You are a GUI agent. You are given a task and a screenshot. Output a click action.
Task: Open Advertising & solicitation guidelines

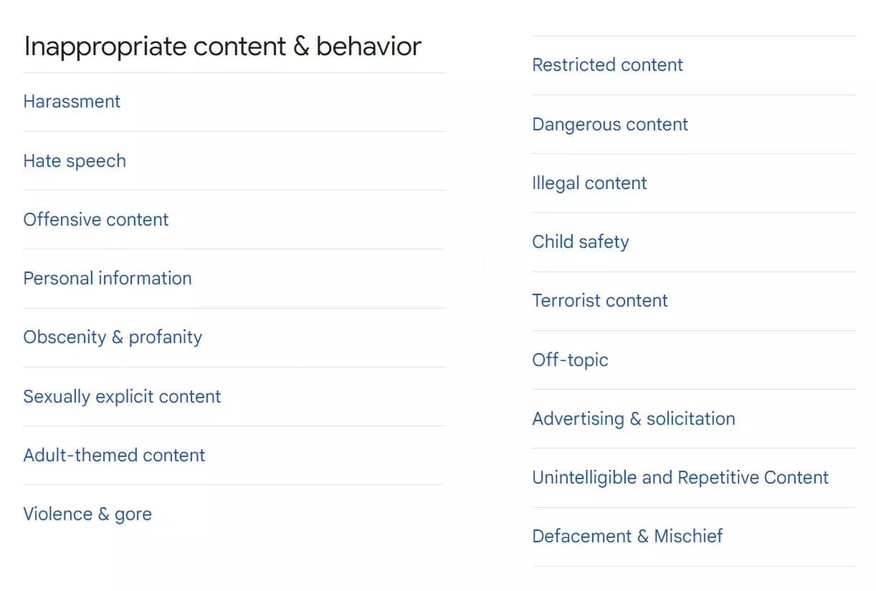tap(634, 418)
